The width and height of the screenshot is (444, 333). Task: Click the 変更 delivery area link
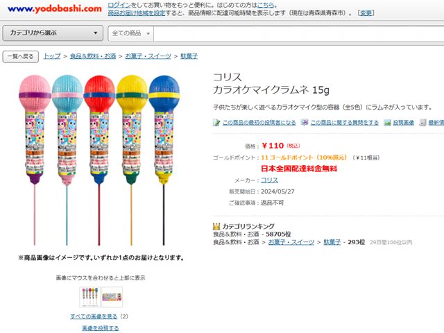366,13
